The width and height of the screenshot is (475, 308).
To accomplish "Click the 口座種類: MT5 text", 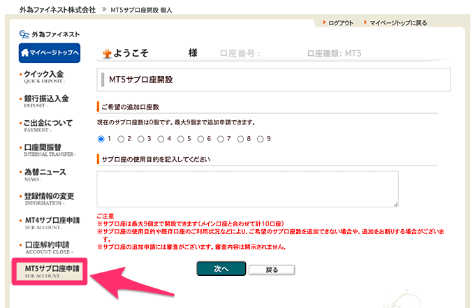I will (334, 54).
